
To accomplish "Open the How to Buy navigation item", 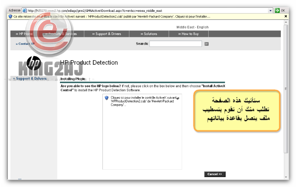I will tap(188, 34).
